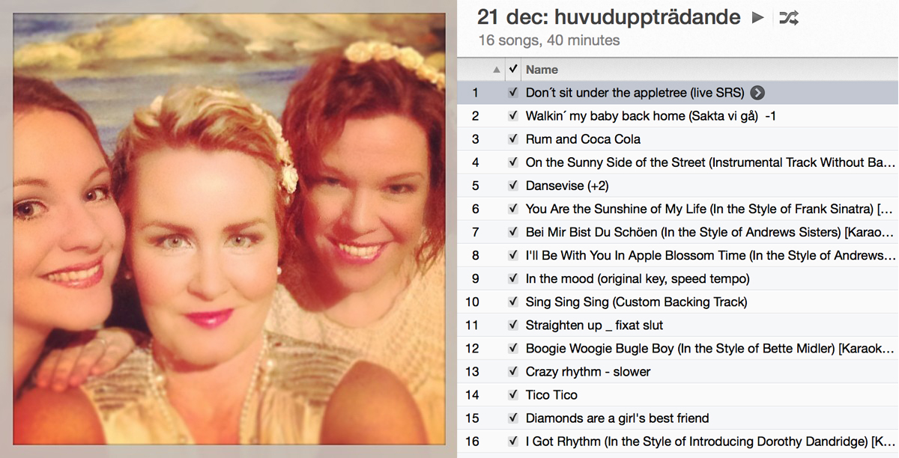The width and height of the screenshot is (899, 458).
Task: Shuffle the playlist songs
Action: click(x=788, y=17)
